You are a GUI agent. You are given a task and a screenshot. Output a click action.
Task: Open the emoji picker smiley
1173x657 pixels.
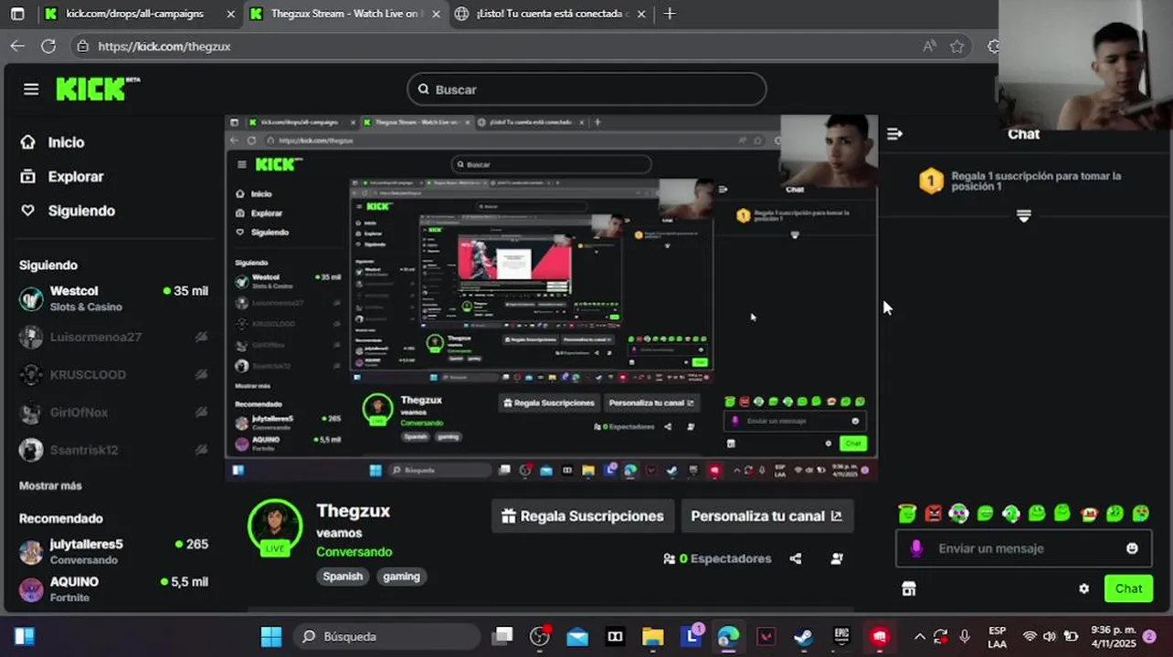click(x=1132, y=548)
